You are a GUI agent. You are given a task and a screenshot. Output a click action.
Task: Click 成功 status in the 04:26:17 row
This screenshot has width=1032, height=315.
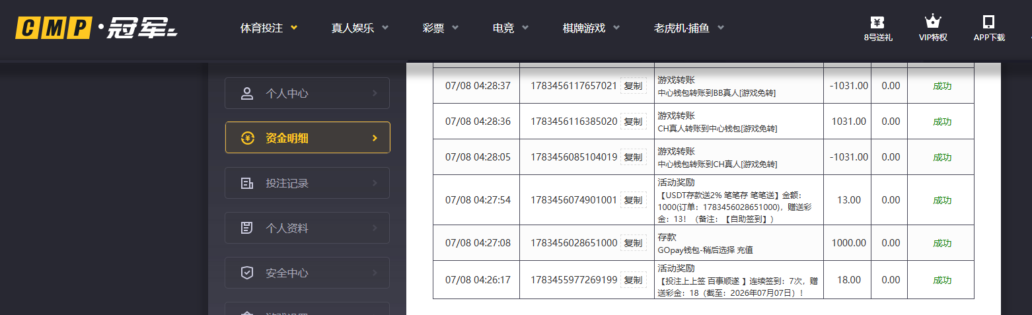[x=942, y=280]
